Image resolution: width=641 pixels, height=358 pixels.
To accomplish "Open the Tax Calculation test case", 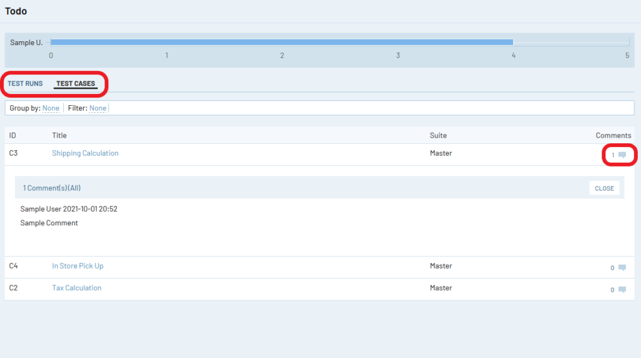I will pos(76,288).
